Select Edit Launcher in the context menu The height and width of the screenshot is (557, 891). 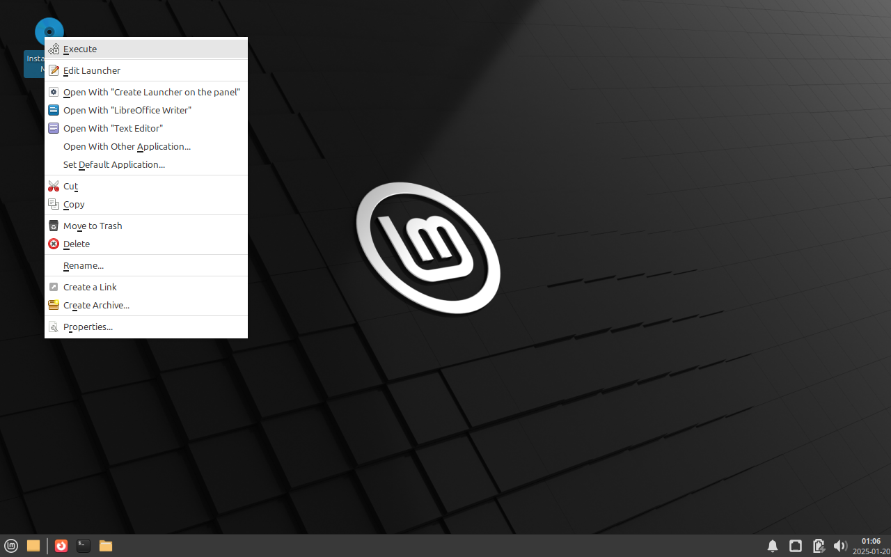click(146, 70)
